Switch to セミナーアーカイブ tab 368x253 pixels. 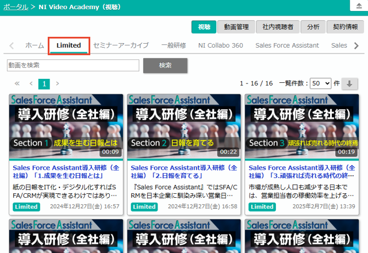click(x=121, y=45)
